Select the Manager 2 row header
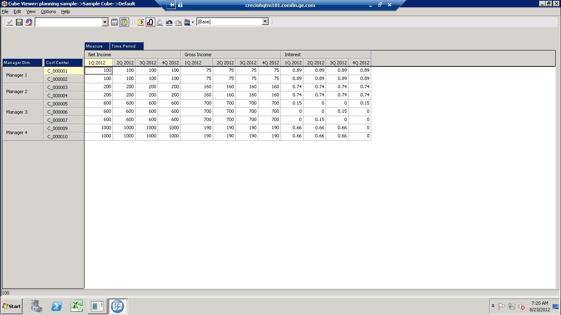 tap(23, 91)
